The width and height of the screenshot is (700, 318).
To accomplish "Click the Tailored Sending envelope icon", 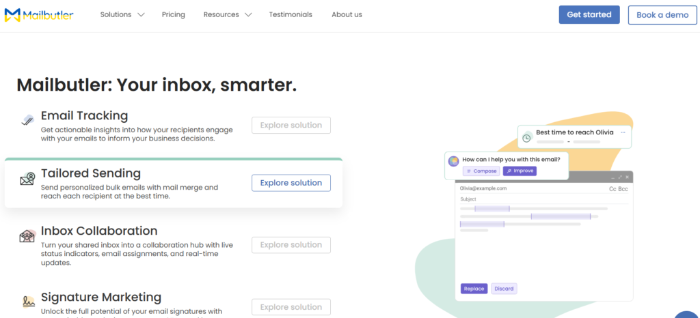I will coord(27,179).
